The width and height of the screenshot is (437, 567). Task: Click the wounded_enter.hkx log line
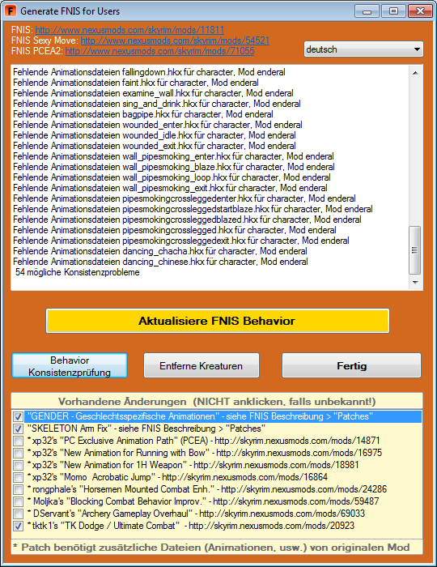tap(158, 125)
